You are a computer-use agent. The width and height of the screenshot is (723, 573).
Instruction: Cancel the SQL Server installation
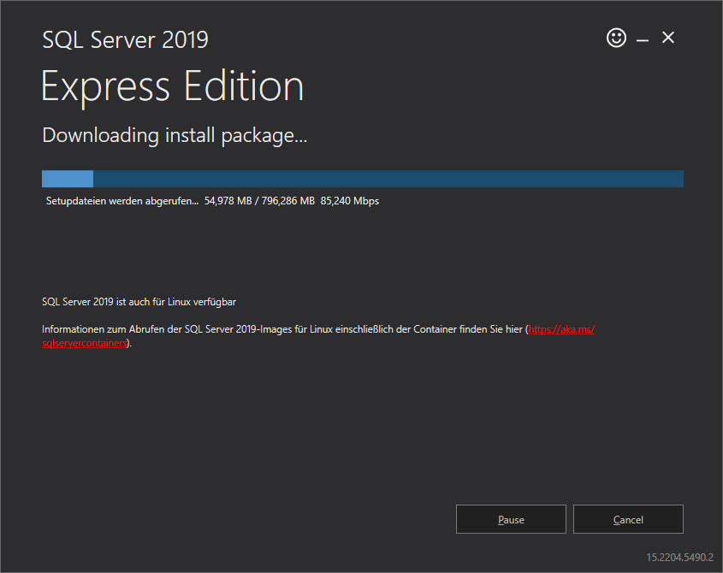pyautogui.click(x=628, y=519)
